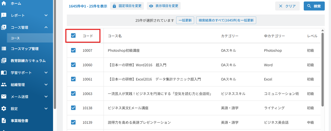Click the report icon beside レポート
331x131 pixels.
pyautogui.click(x=4, y=15)
